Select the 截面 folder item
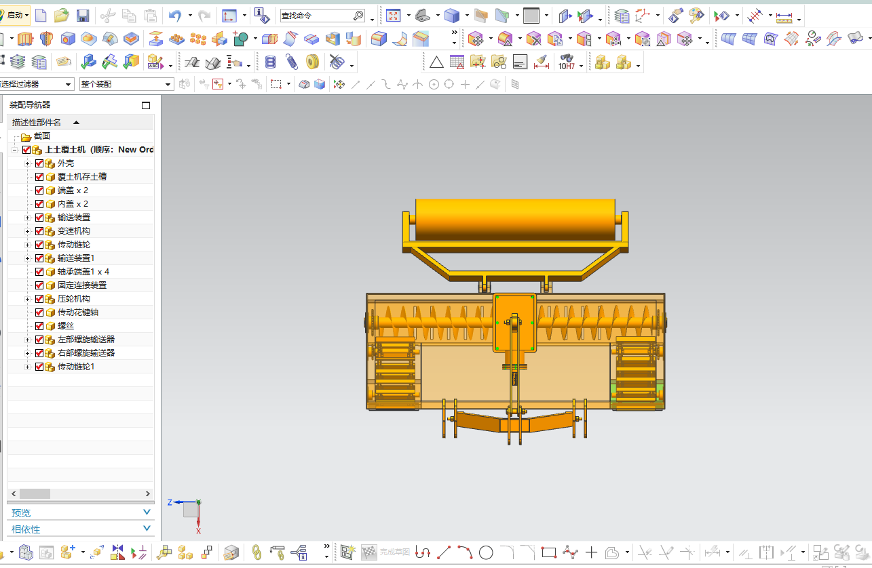Screen dimensions: 872x568 coord(42,136)
